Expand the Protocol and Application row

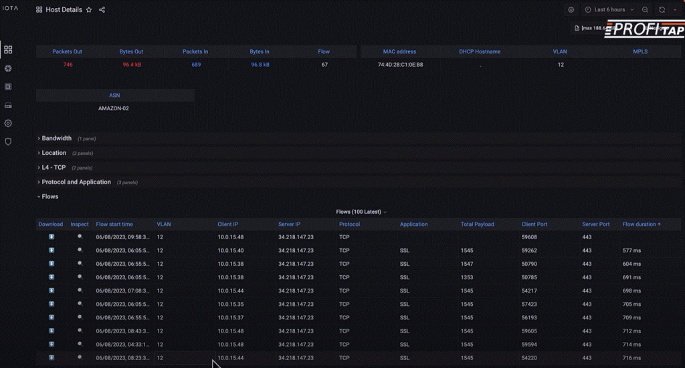point(75,182)
